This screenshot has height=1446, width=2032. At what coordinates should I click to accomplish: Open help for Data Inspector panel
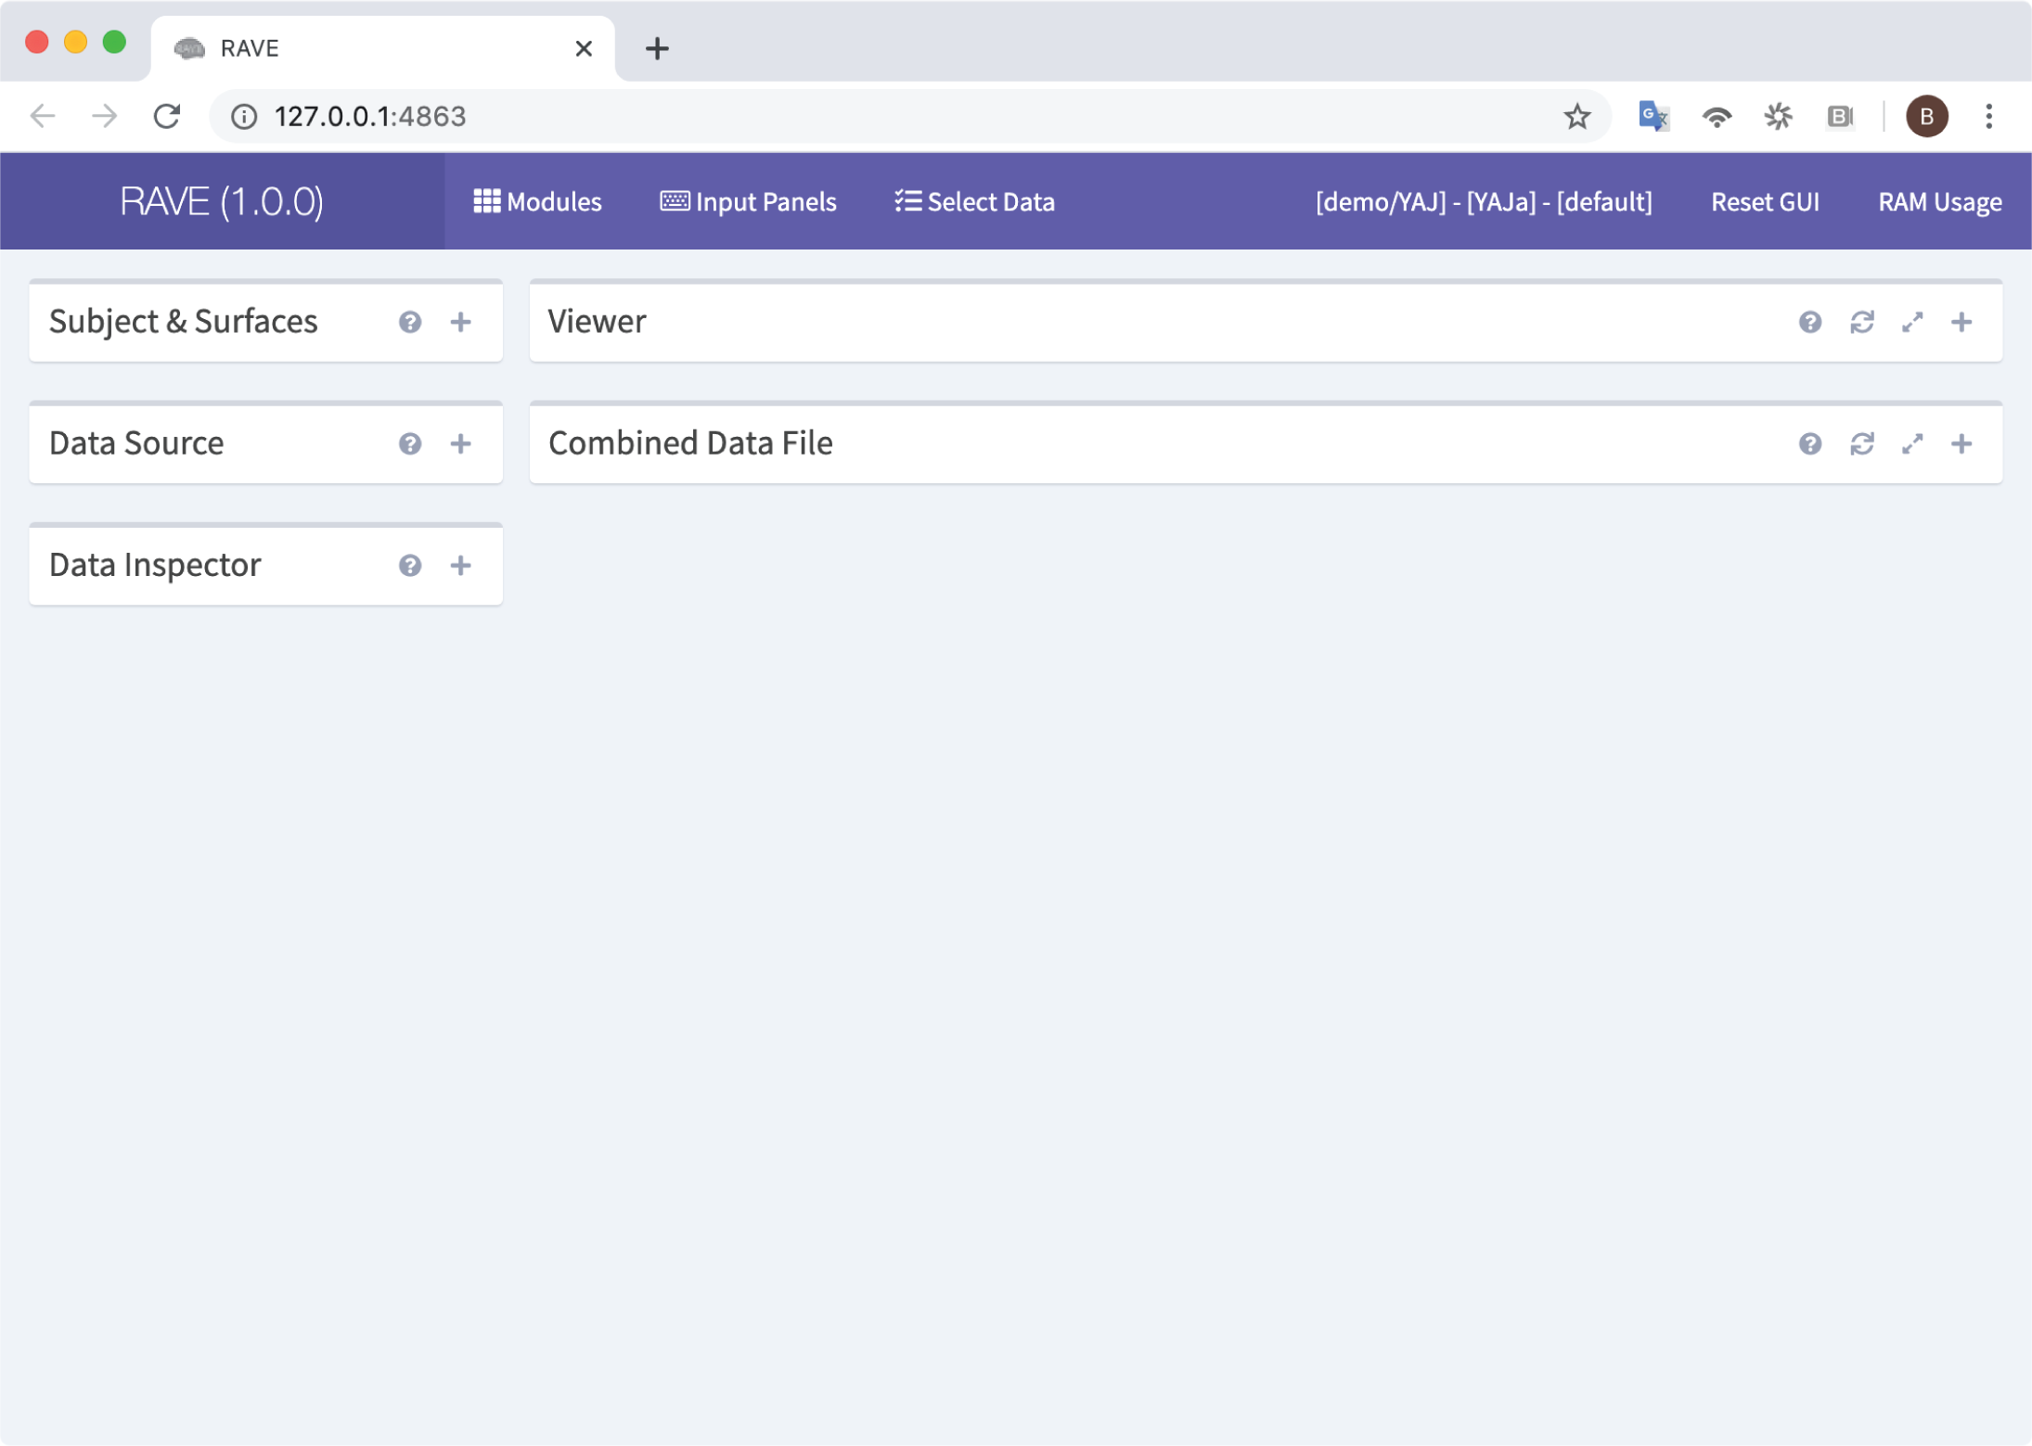click(411, 565)
